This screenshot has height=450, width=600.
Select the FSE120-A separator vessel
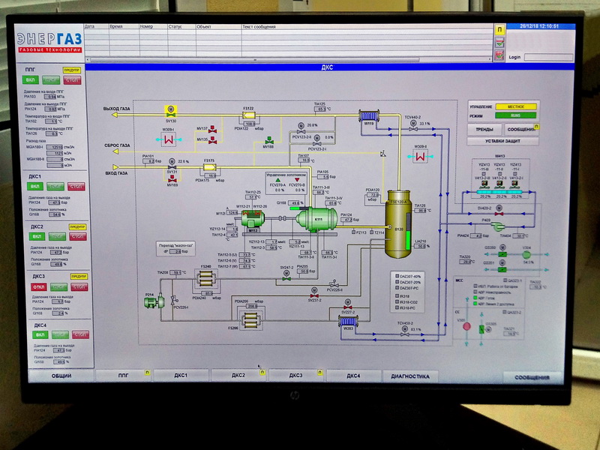tap(397, 216)
